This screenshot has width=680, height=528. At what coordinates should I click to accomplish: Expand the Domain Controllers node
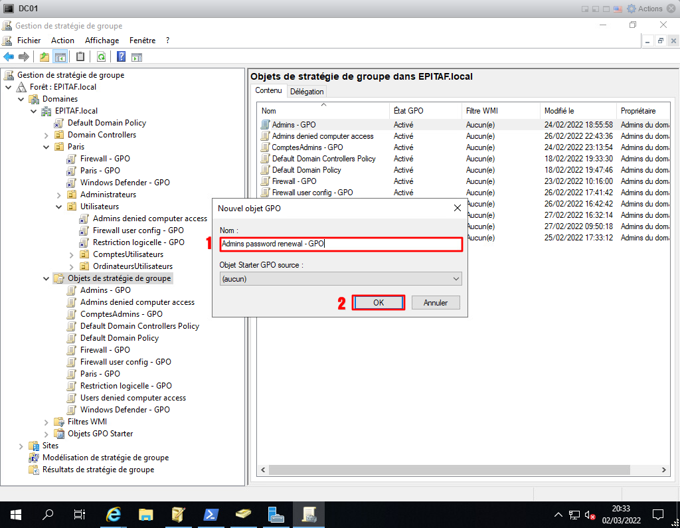pyautogui.click(x=46, y=135)
